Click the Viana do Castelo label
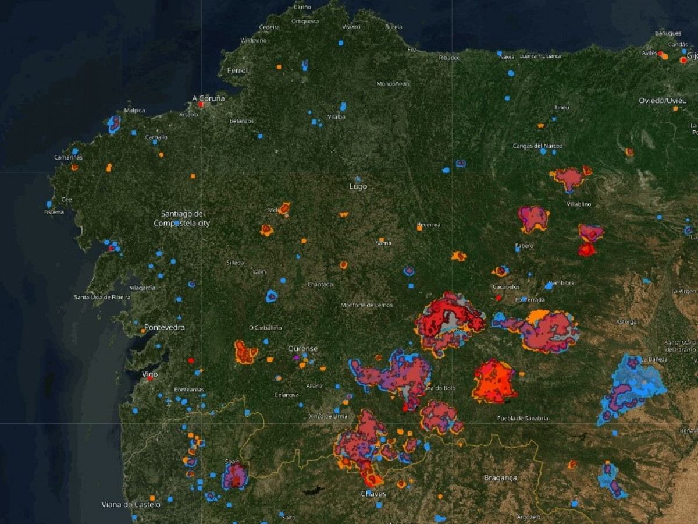 pyautogui.click(x=131, y=505)
